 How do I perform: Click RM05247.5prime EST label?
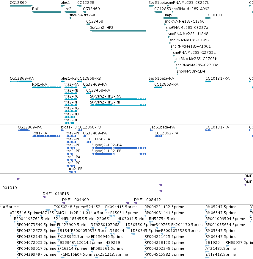pos(221,207)
